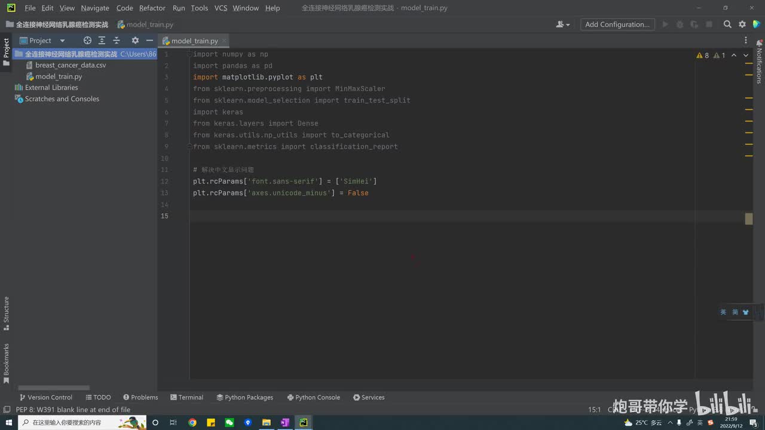
Task: Select External Libraries in the project tree
Action: 51,88
